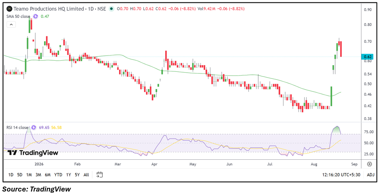This screenshot has width=379, height=194.
Task: Click the RSI 14 close legend label
Action: pos(17,128)
